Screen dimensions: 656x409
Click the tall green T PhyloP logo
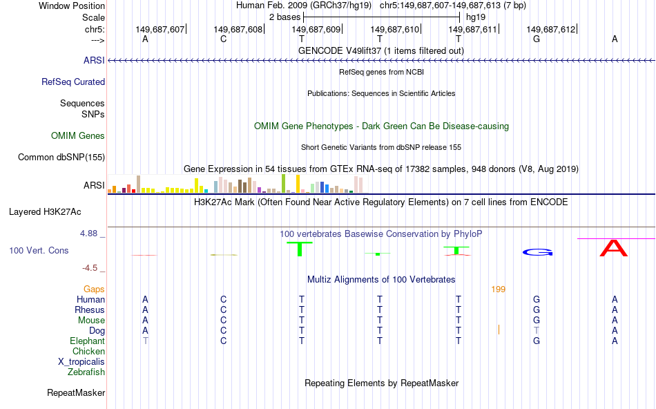[300, 249]
